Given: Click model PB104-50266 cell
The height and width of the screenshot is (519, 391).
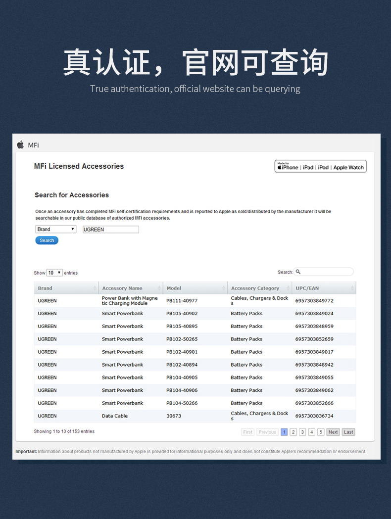Looking at the screenshot, I should coord(182,403).
